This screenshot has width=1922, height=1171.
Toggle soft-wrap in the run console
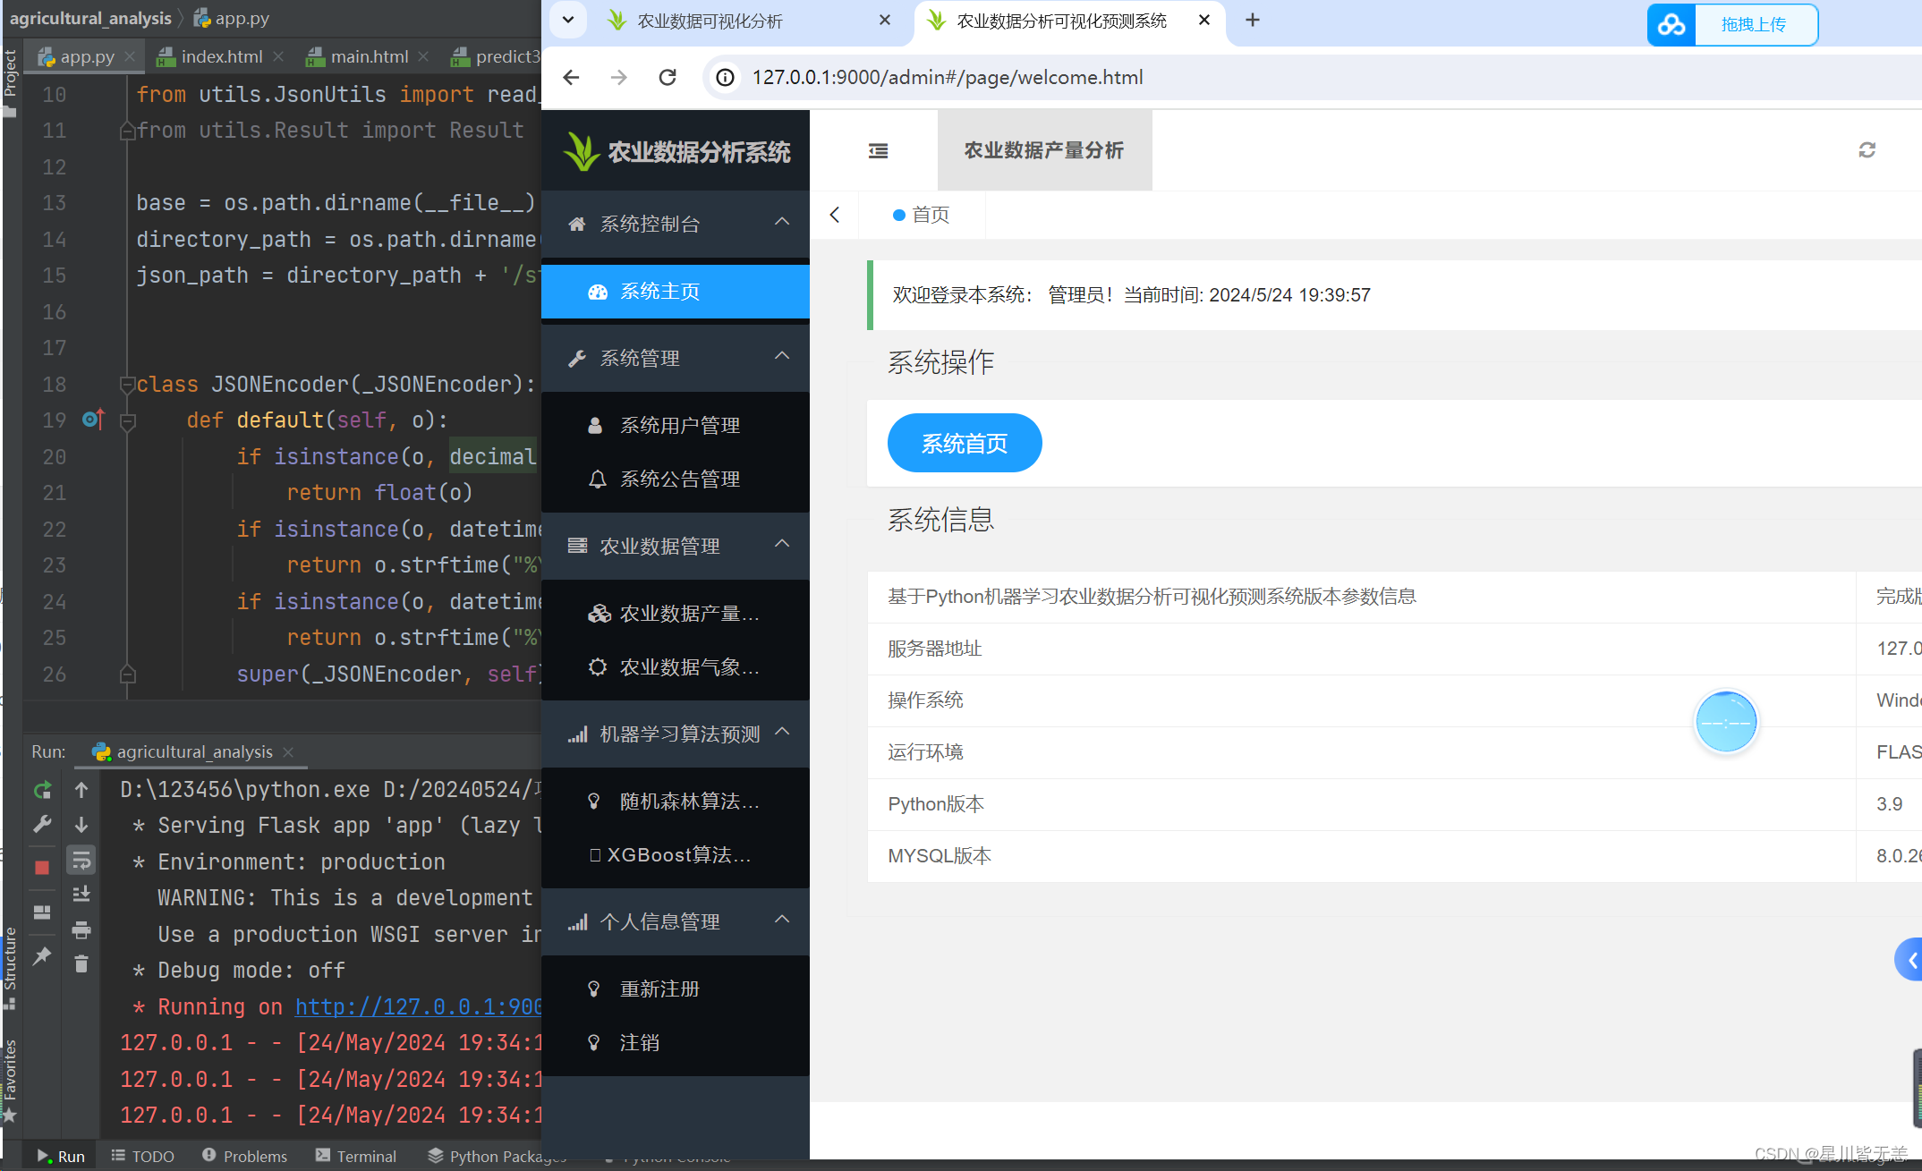click(x=81, y=860)
